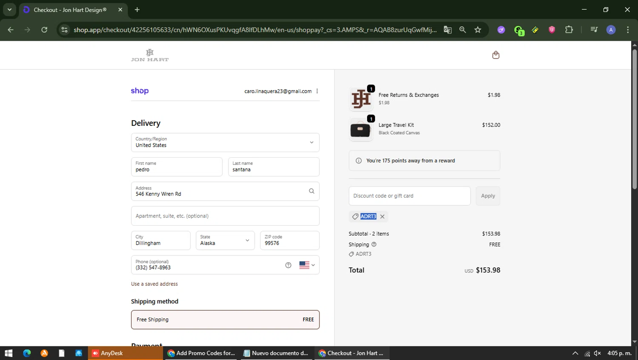Focus the Discount code or gift card field

[x=410, y=196]
